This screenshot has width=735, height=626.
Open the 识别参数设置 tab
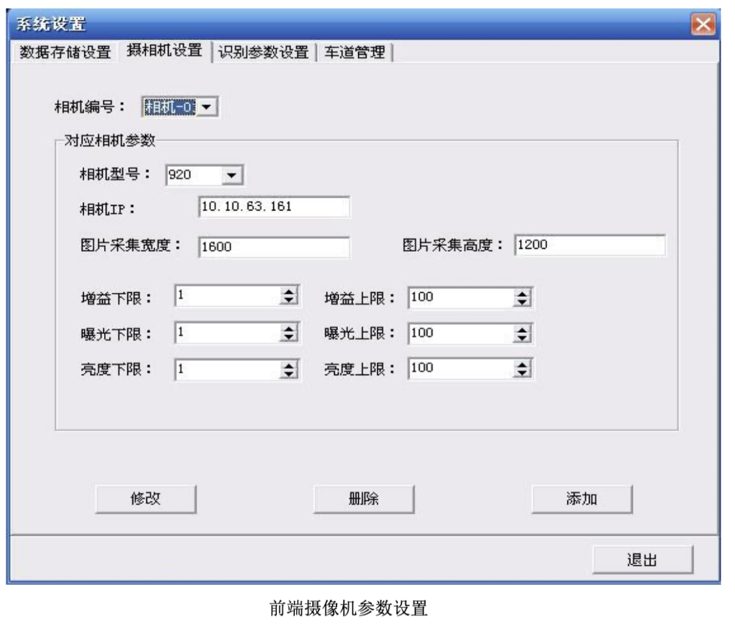click(264, 52)
